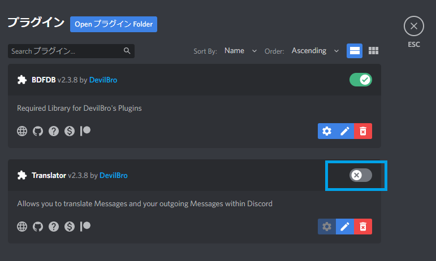
Task: Open DevilBro author link on Translator
Action: coord(114,176)
